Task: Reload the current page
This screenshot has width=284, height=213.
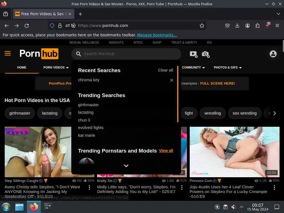Action: point(27,26)
